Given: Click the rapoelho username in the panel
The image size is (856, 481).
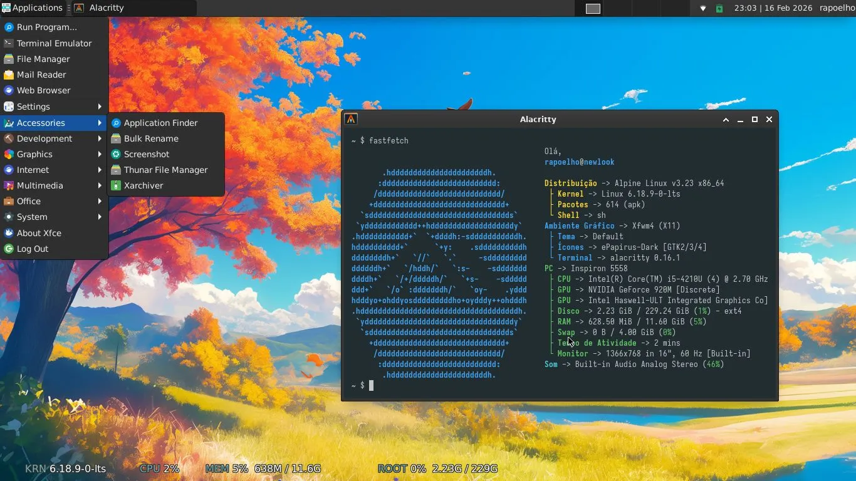Looking at the screenshot, I should [837, 8].
